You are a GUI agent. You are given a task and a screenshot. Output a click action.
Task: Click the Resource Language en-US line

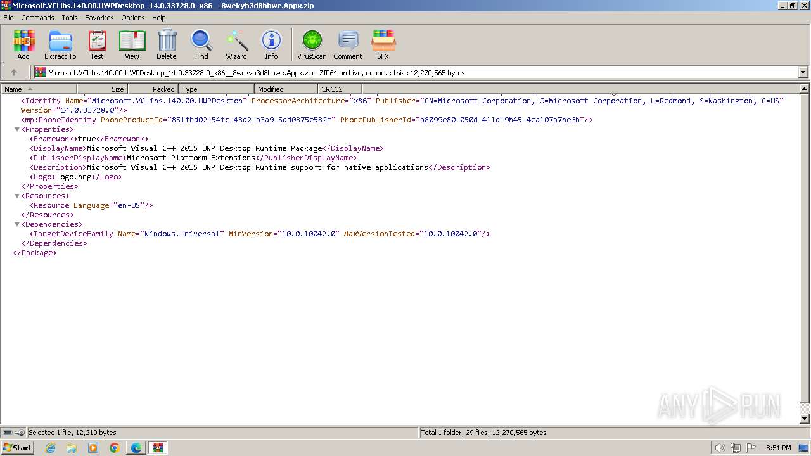click(91, 205)
